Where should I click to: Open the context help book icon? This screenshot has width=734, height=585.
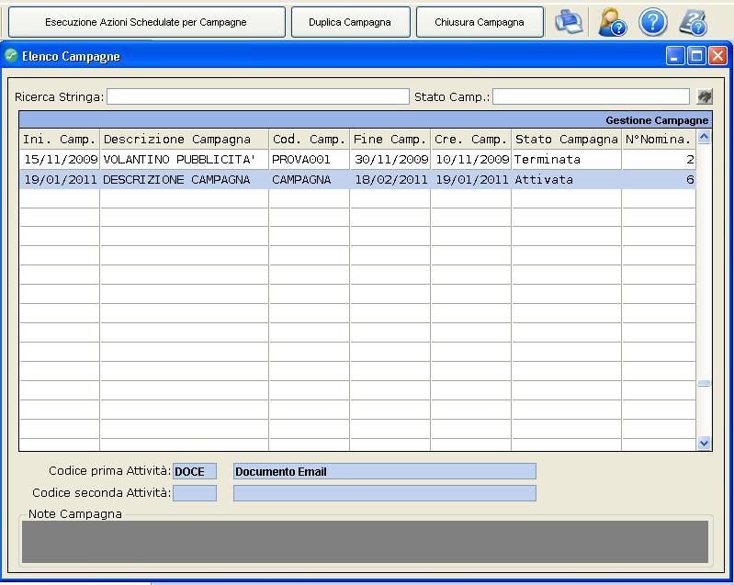coord(694,22)
